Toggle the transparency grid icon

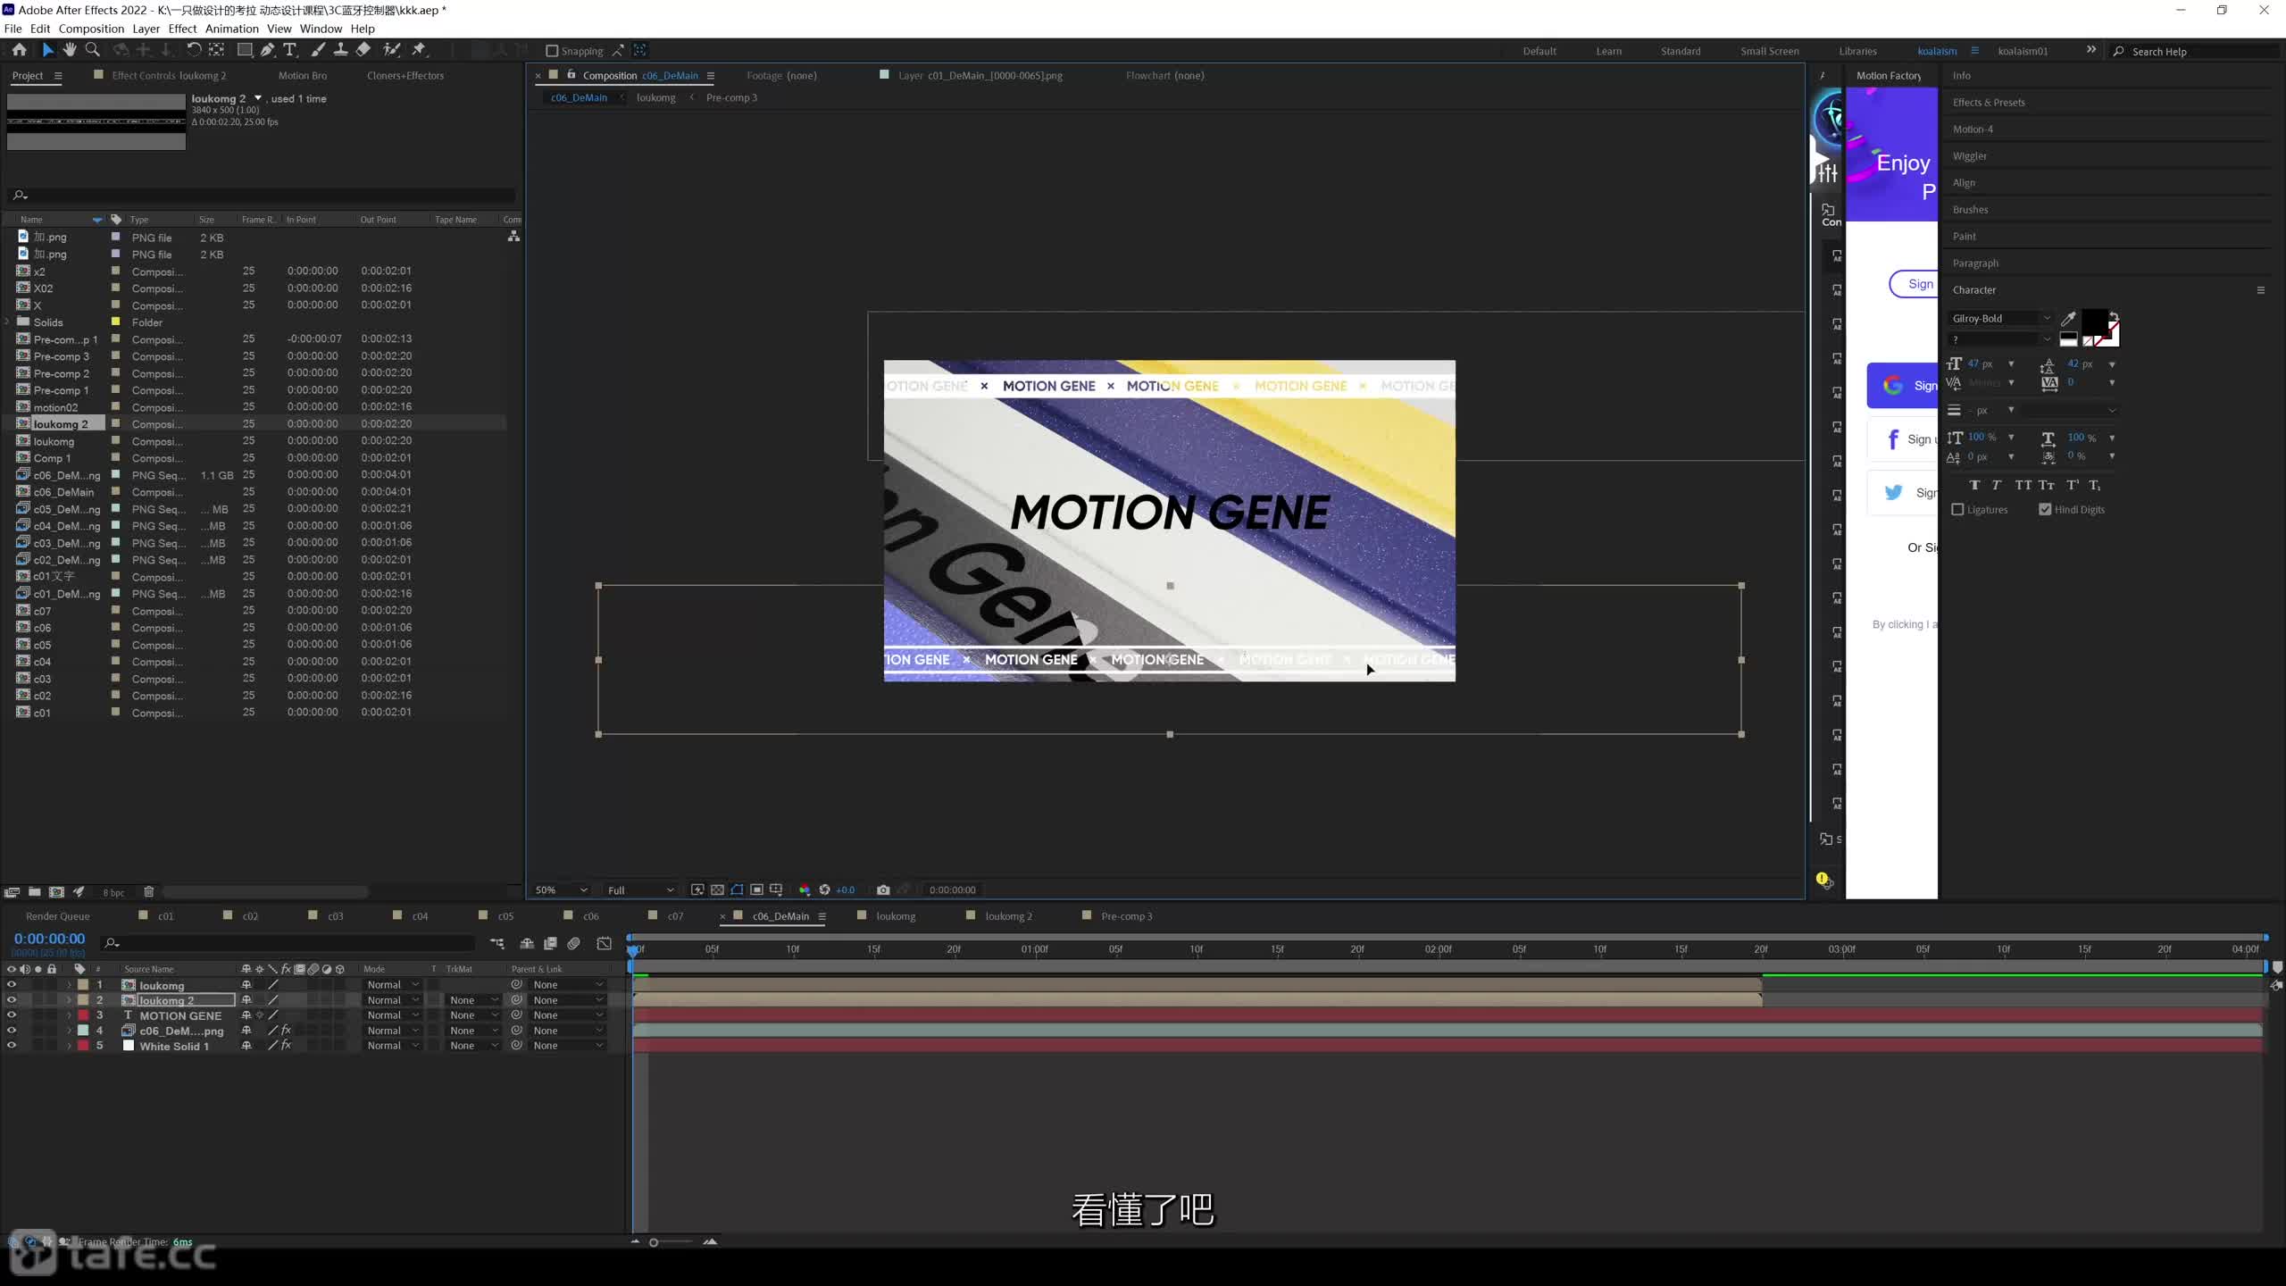point(717,889)
